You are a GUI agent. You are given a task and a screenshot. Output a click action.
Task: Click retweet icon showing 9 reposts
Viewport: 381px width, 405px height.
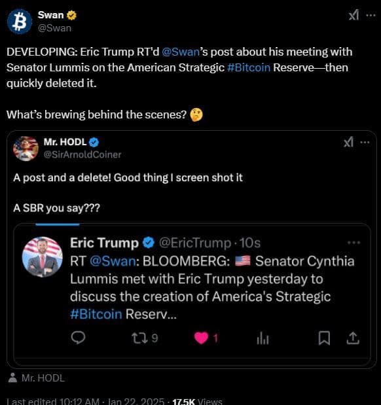(x=139, y=338)
